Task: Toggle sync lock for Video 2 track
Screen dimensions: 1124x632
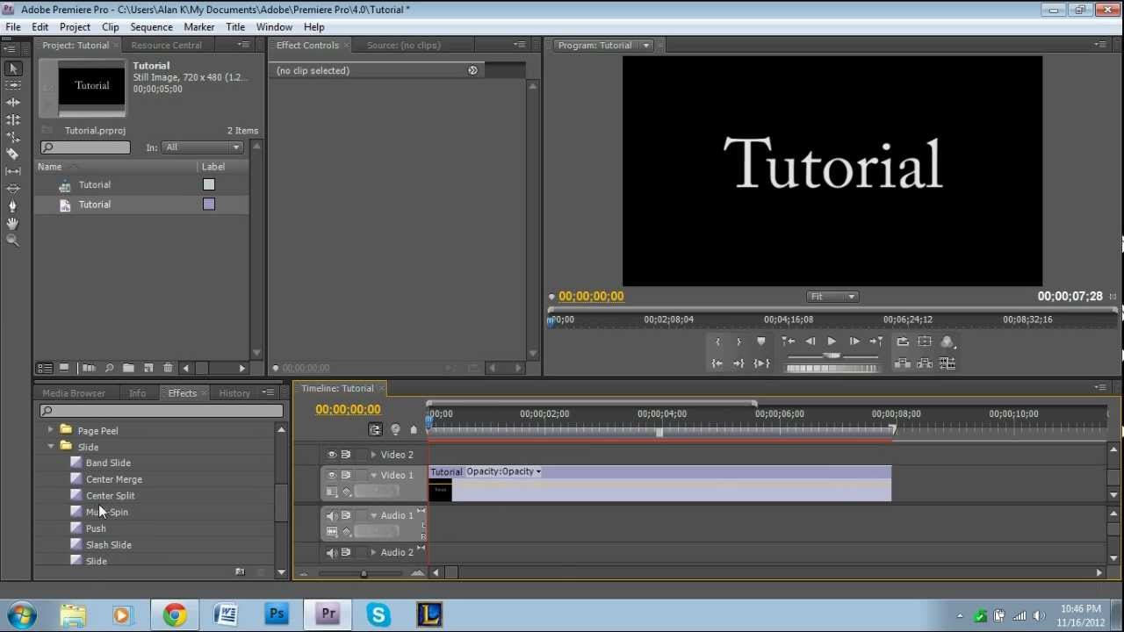Action: click(x=346, y=455)
